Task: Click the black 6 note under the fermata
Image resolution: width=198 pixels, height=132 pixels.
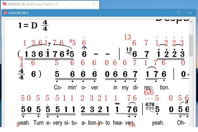Action: click(84, 54)
